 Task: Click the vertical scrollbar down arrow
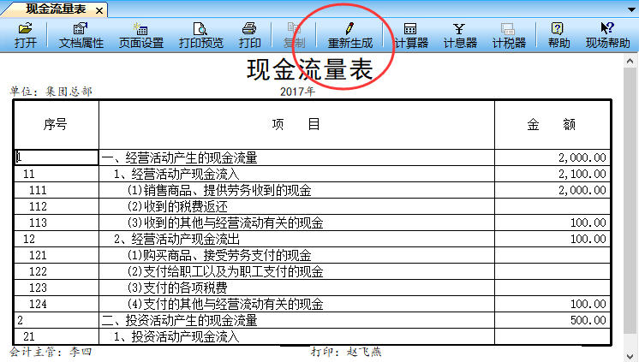coord(630,354)
